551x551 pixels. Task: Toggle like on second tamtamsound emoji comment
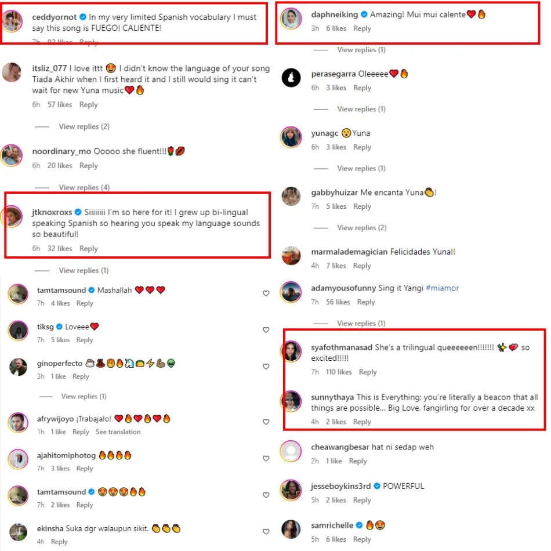coord(266,495)
